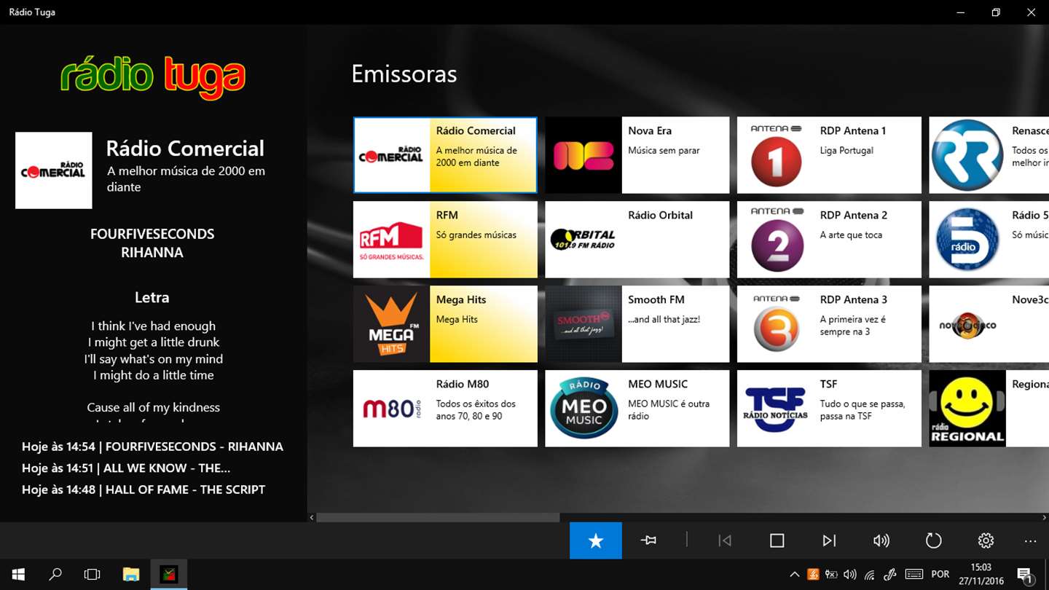Image resolution: width=1049 pixels, height=590 pixels.
Task: Click the scrollbar right arrow
Action: pyautogui.click(x=1045, y=518)
